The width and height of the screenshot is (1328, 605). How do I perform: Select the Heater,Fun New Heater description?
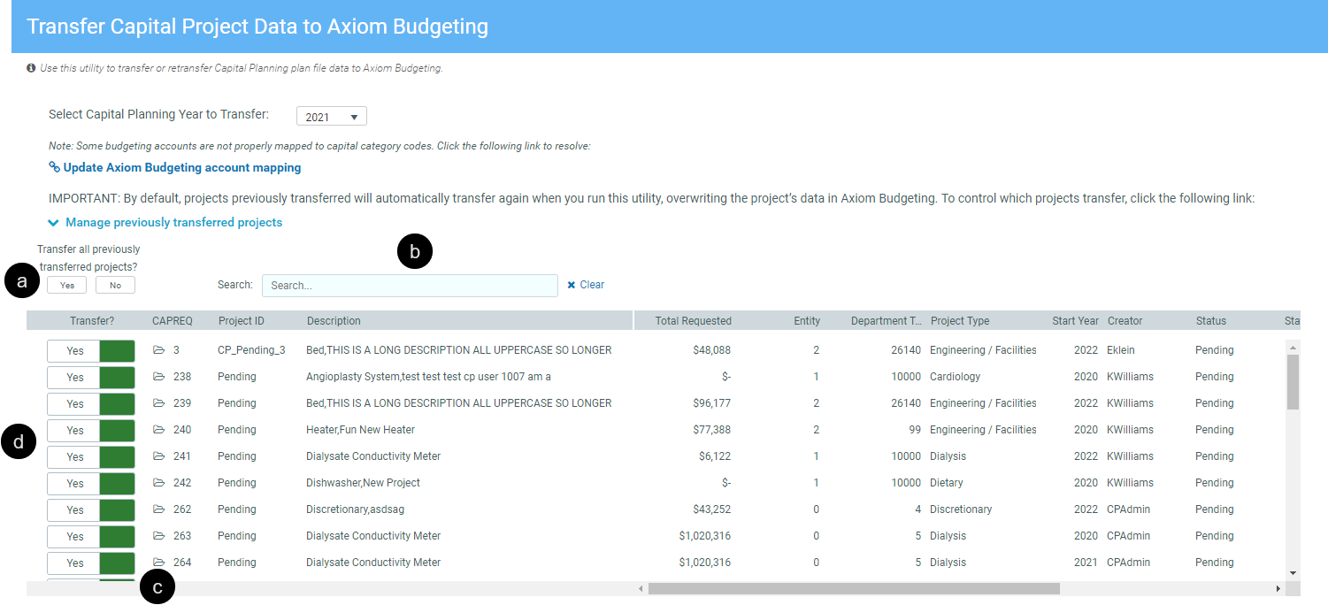point(360,430)
